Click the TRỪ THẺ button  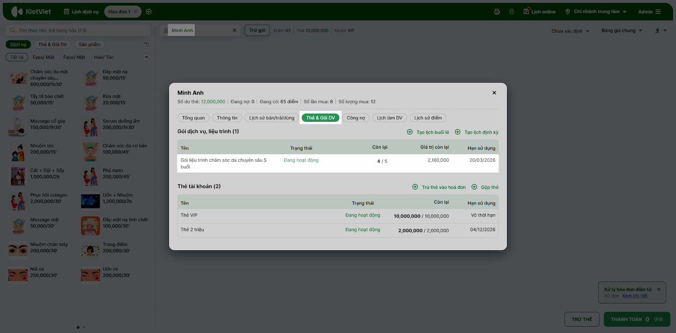[582, 319]
